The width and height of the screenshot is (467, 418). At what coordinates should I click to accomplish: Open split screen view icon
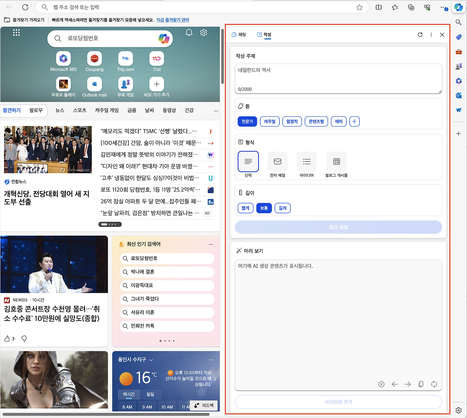[379, 7]
